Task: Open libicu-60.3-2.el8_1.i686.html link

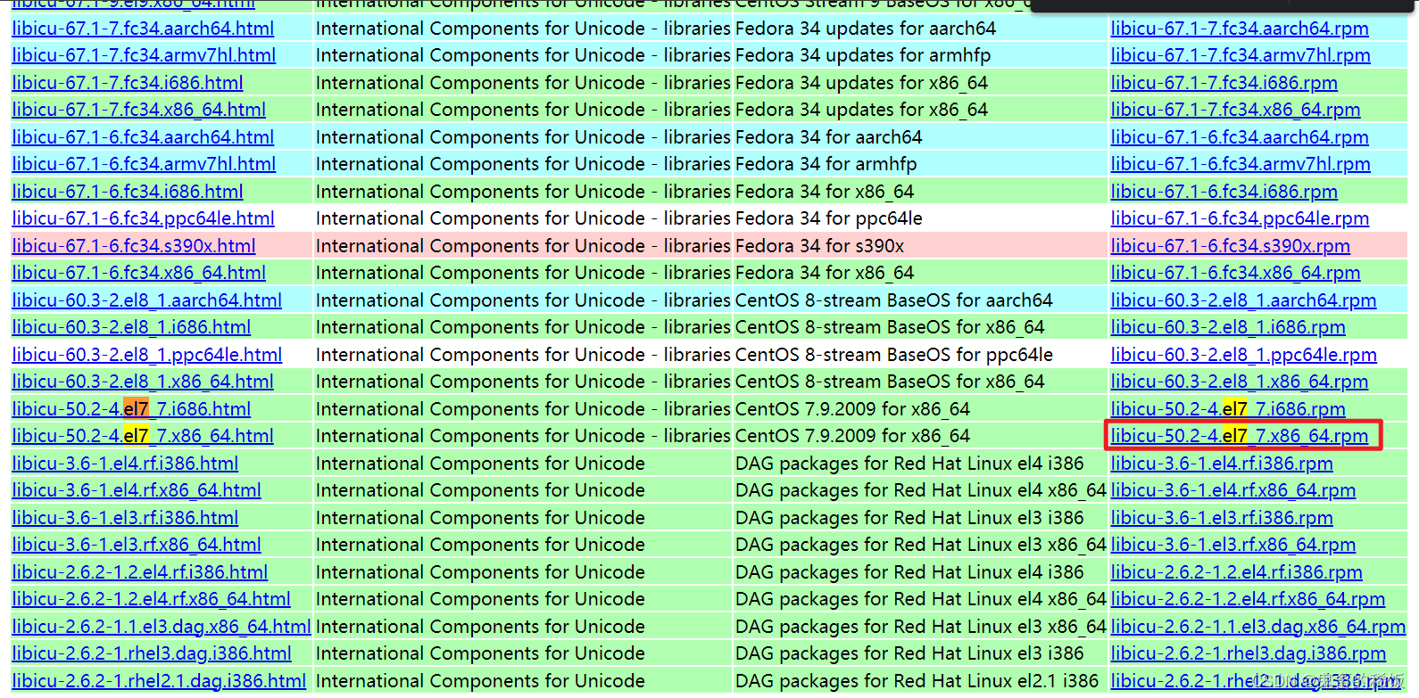Action: [131, 327]
